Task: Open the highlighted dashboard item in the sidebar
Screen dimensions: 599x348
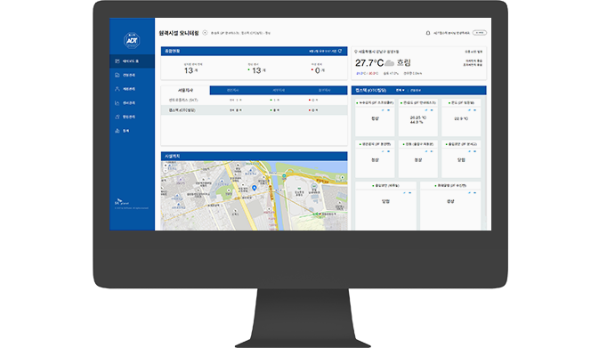Action: 132,61
